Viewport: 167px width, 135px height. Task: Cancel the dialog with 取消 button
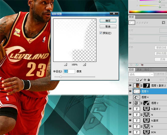click(108, 27)
